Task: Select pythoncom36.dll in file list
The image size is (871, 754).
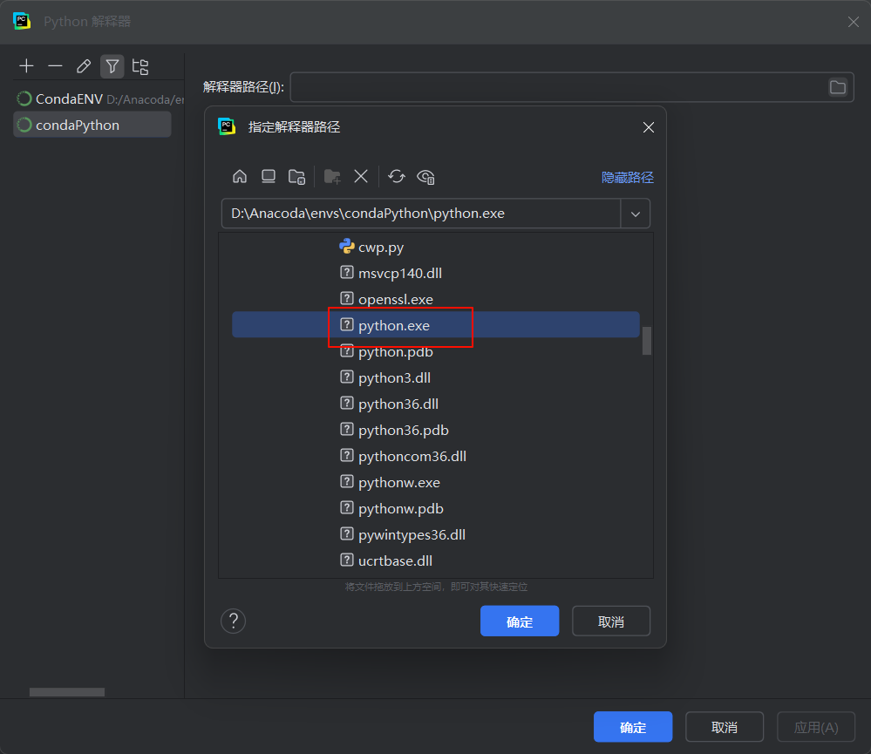Action: (436, 456)
